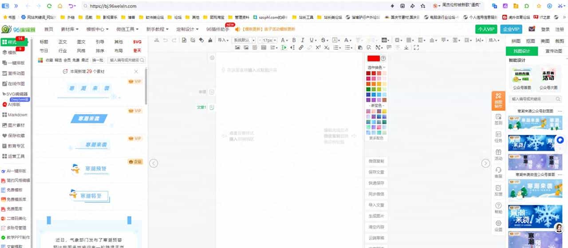568x248 pixels.
Task: Collapse the left panel with arrow circle
Action: (154, 163)
